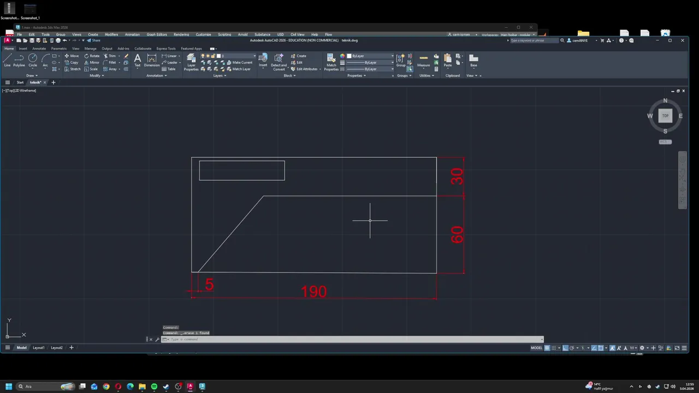Toggle 2D object snap in status bar
699x393 pixels.
pyautogui.click(x=601, y=348)
